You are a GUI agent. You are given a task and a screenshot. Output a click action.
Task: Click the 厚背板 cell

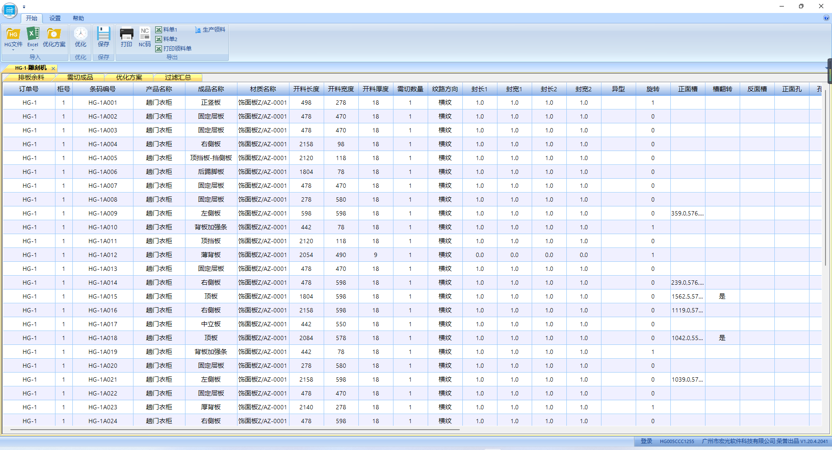tap(211, 407)
